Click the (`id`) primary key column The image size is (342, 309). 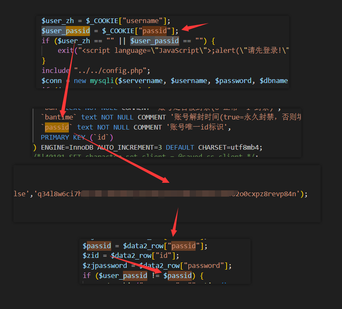[x=102, y=138]
